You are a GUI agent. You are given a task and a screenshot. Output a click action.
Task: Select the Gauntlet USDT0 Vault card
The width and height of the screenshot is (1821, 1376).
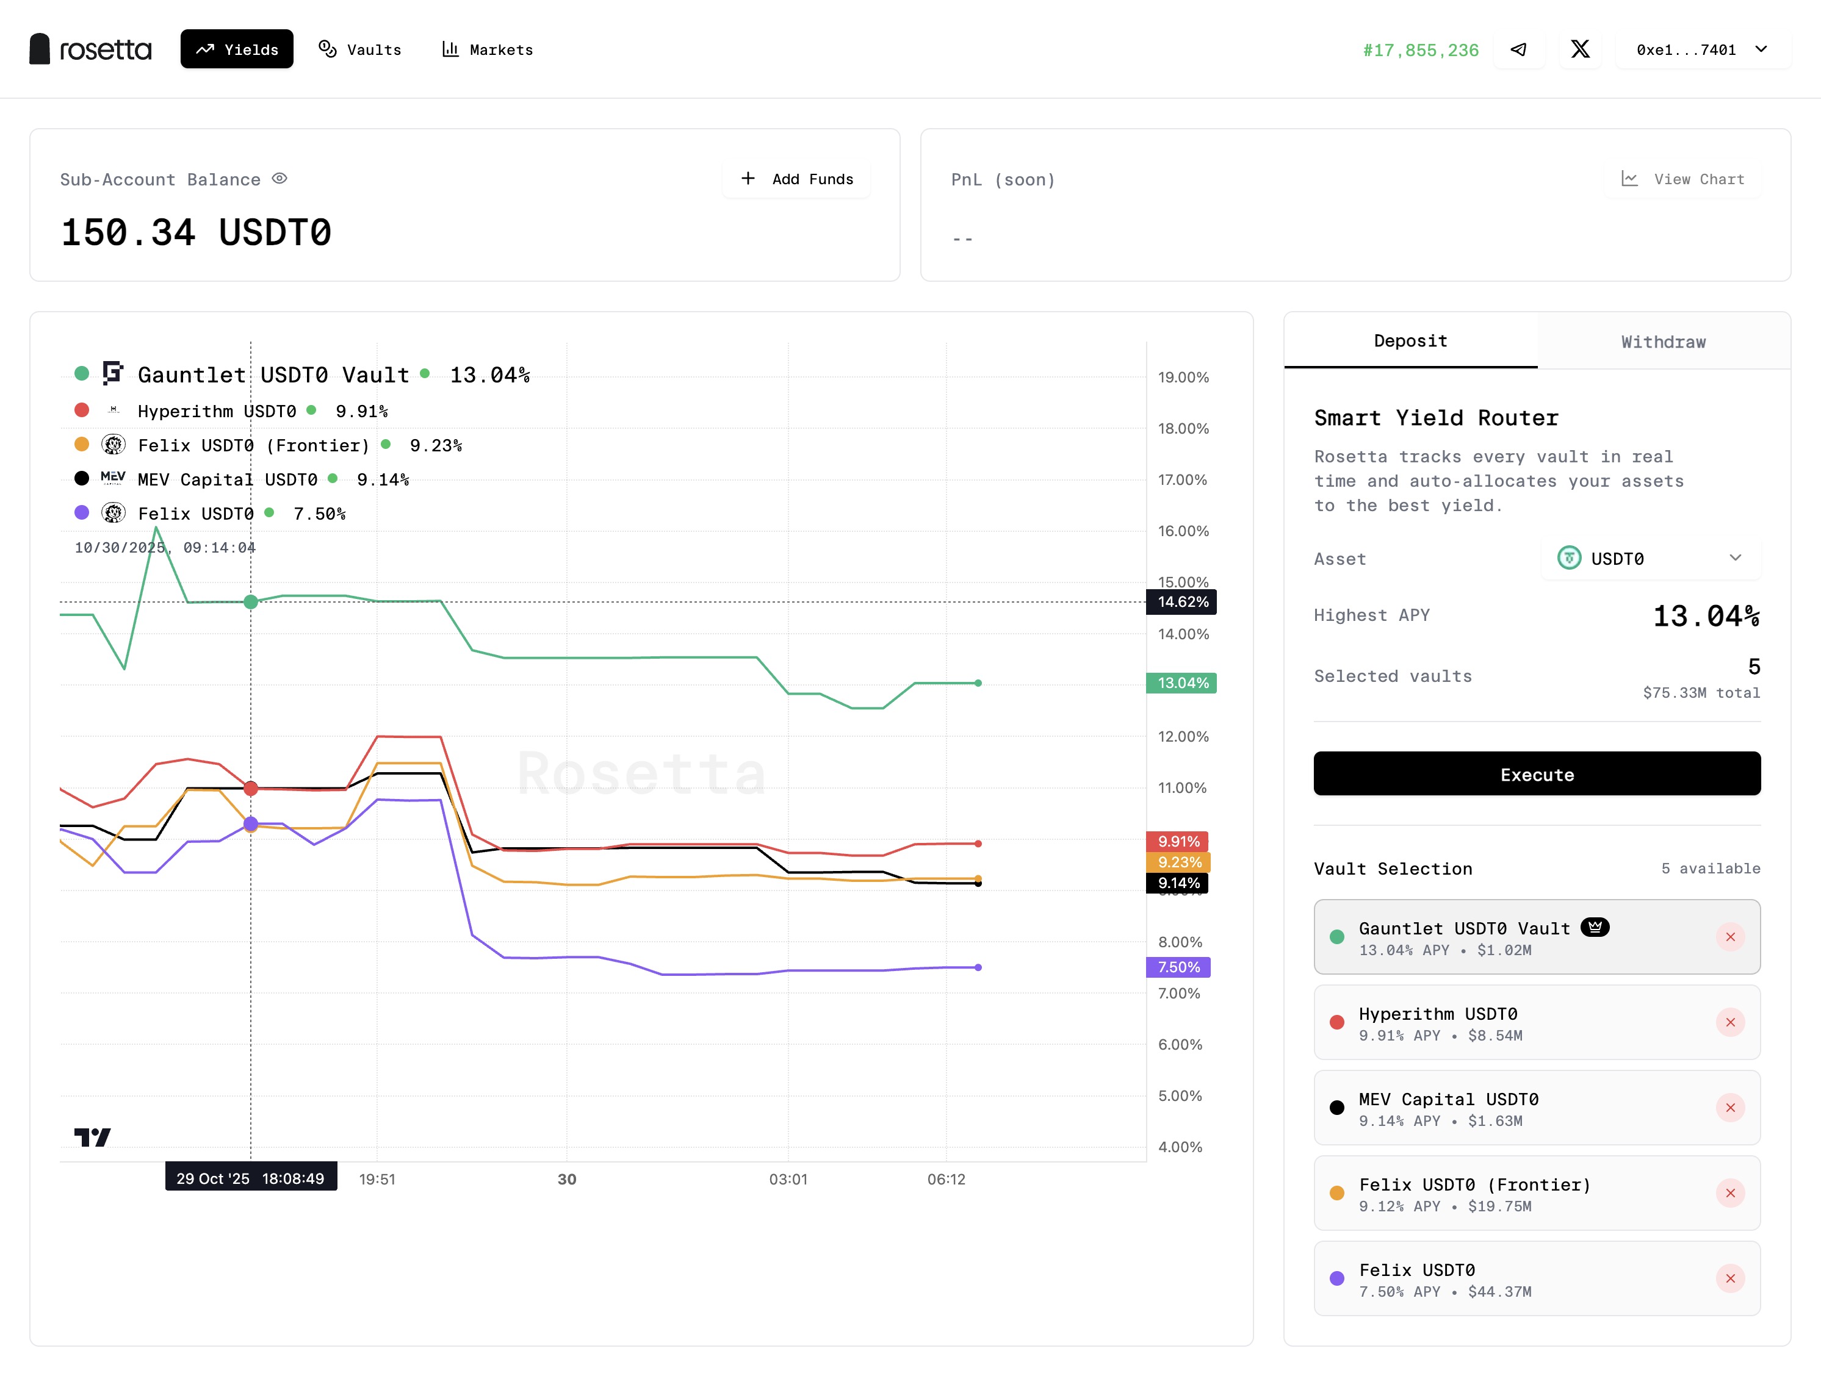click(1537, 936)
